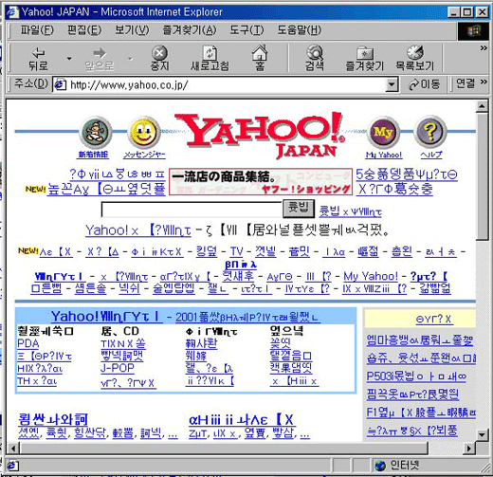The height and width of the screenshot is (477, 493).
Task: Open the 도움말(H) menu
Action: pyautogui.click(x=299, y=30)
